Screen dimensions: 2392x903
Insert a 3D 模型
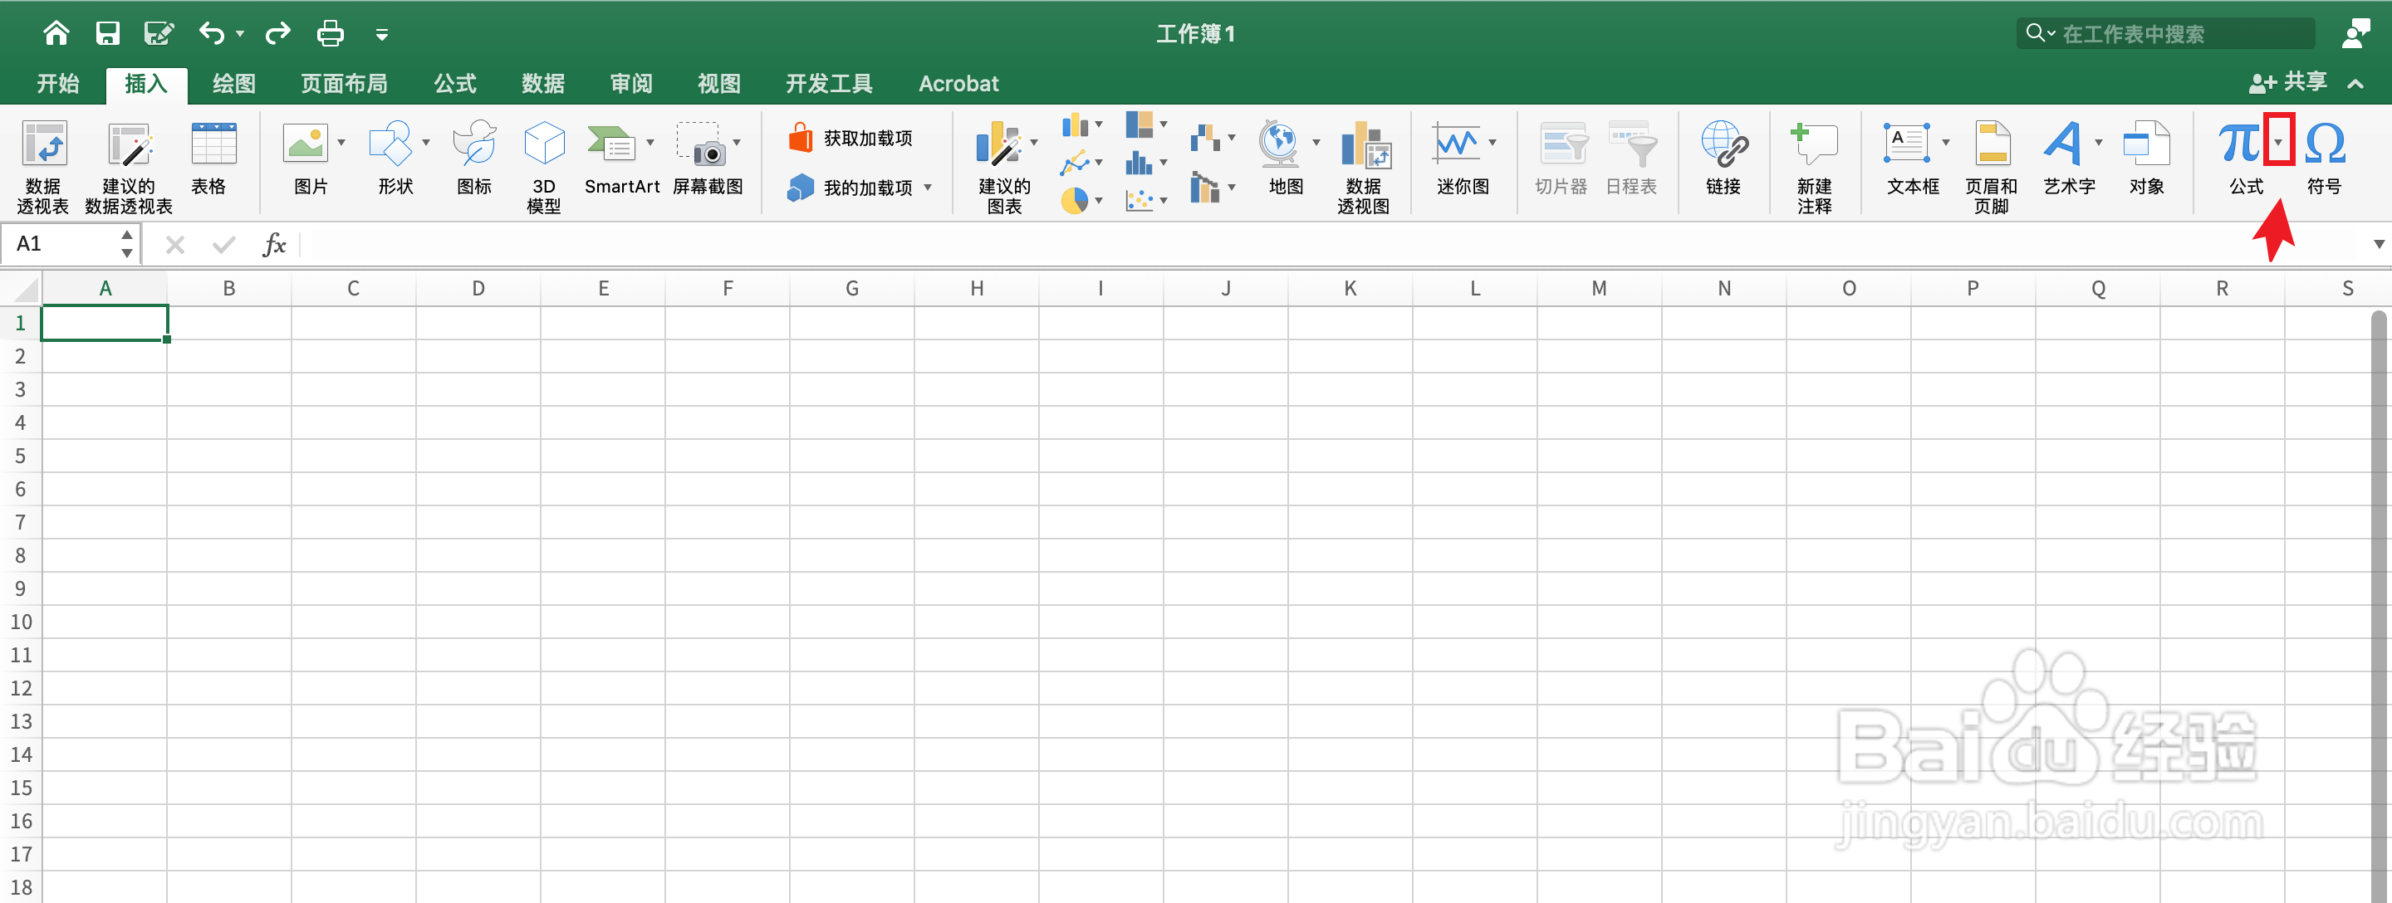[544, 167]
